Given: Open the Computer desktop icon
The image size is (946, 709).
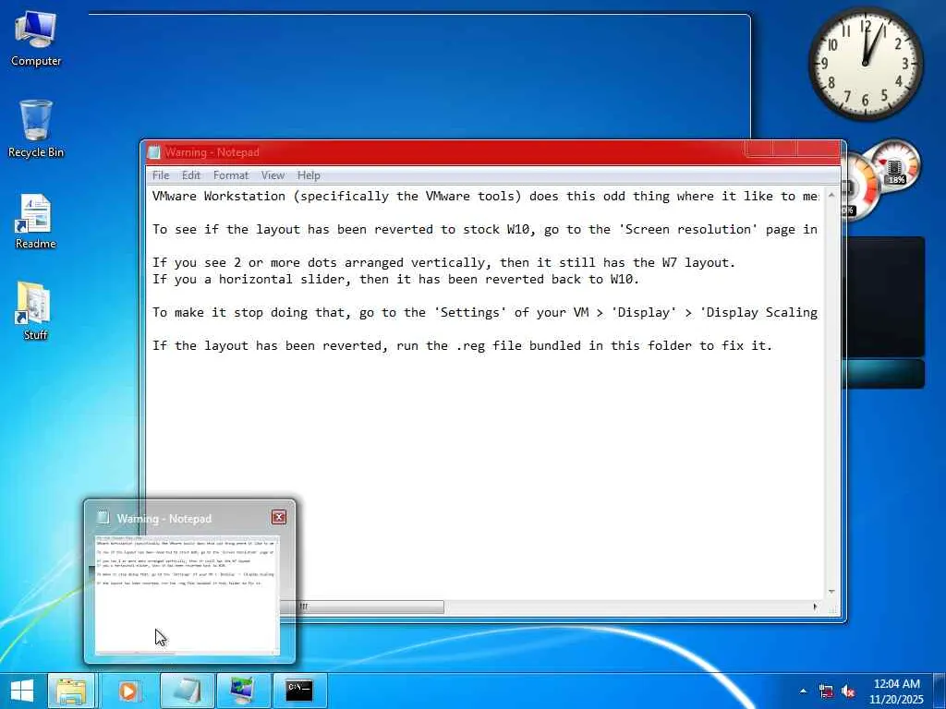Looking at the screenshot, I should point(36,39).
